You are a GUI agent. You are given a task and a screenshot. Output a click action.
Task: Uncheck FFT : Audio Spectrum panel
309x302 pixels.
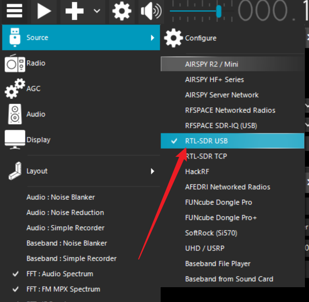click(15, 274)
